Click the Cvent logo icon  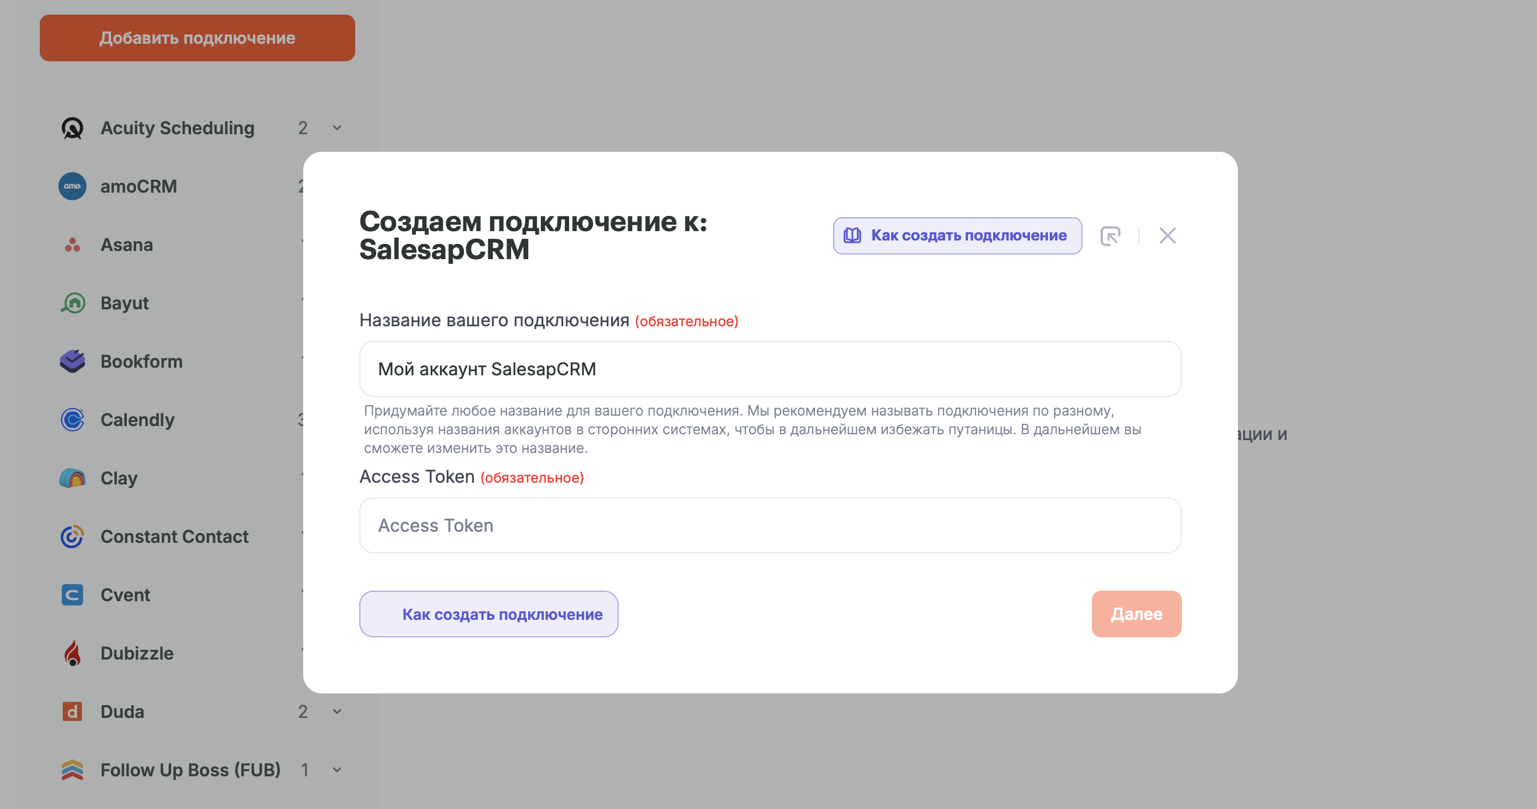72,595
